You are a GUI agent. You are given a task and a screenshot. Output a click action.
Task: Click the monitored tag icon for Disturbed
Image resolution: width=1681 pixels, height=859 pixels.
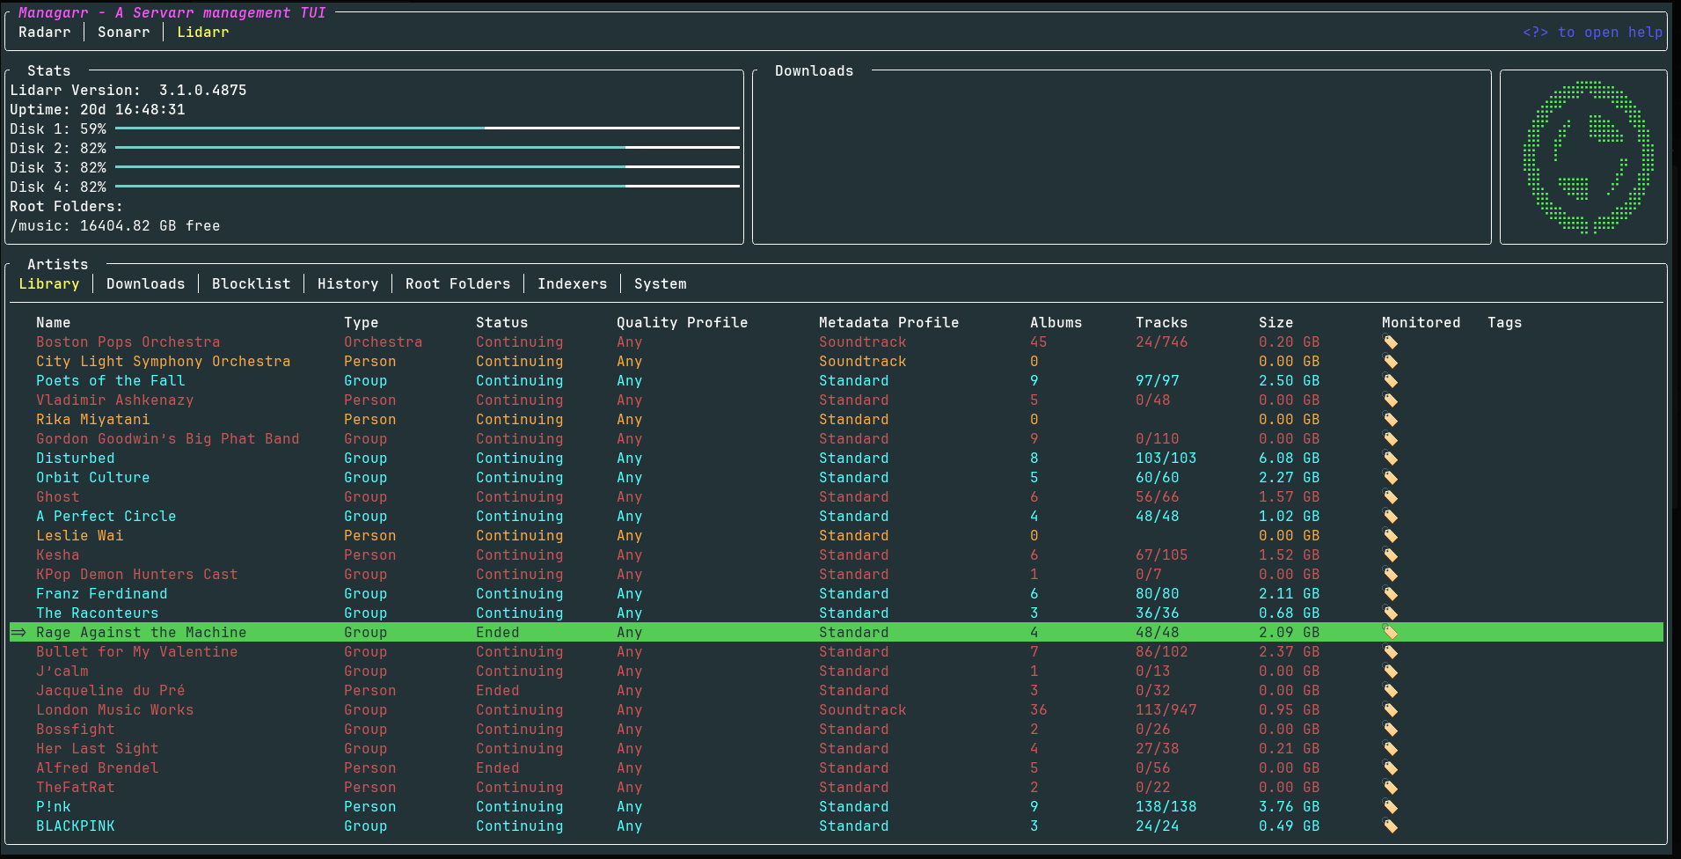click(x=1390, y=459)
